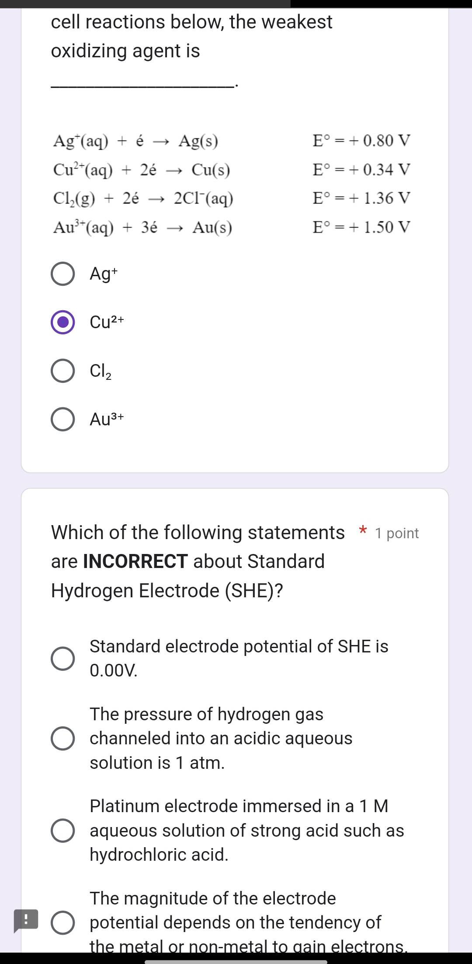The height and width of the screenshot is (964, 472).
Task: Deselect the currently chosen Cu2+ option
Action: tap(62, 323)
